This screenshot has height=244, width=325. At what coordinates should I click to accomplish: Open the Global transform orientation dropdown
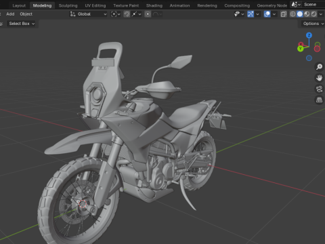coord(88,14)
